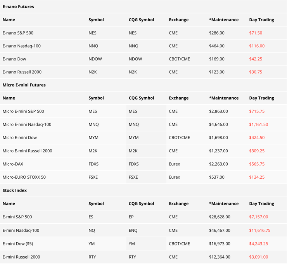The height and width of the screenshot is (264, 287).
Task: Select the Stock Index section heading
Action: click(x=15, y=190)
